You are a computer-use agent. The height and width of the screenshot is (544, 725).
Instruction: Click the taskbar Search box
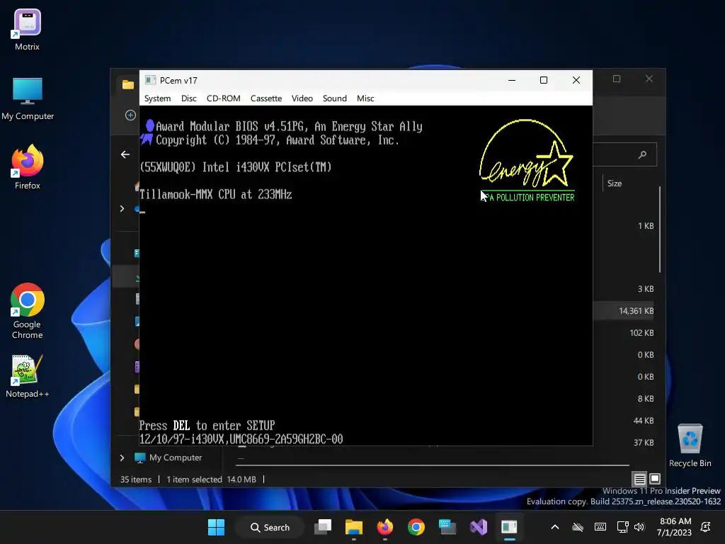270,527
